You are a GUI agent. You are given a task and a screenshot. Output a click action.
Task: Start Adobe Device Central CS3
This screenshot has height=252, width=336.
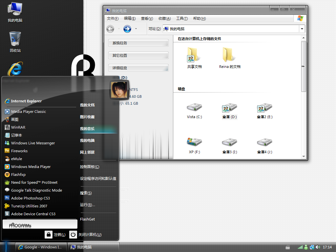(30, 214)
